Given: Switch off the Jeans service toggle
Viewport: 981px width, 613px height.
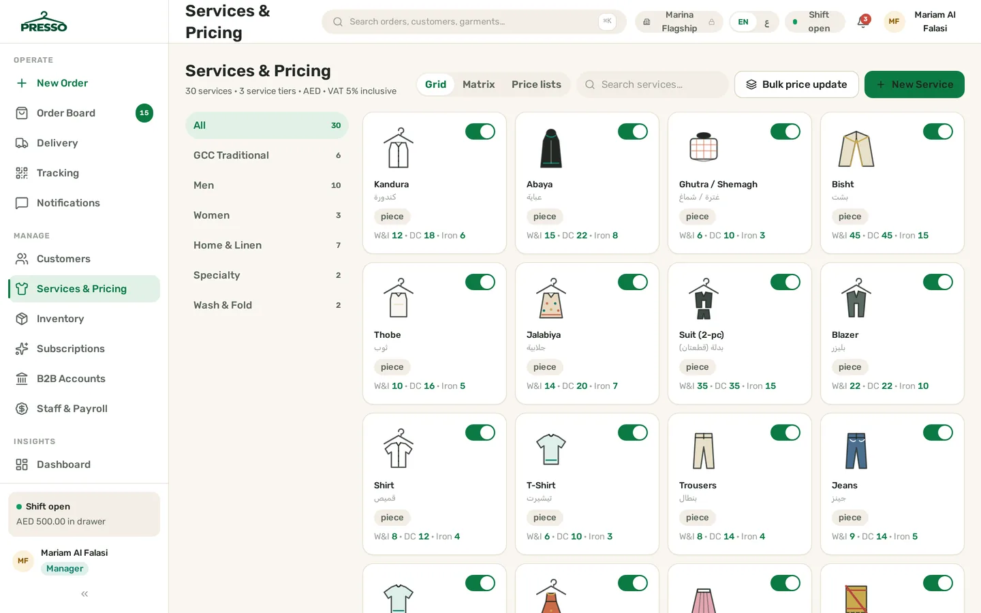Looking at the screenshot, I should pyautogui.click(x=938, y=433).
